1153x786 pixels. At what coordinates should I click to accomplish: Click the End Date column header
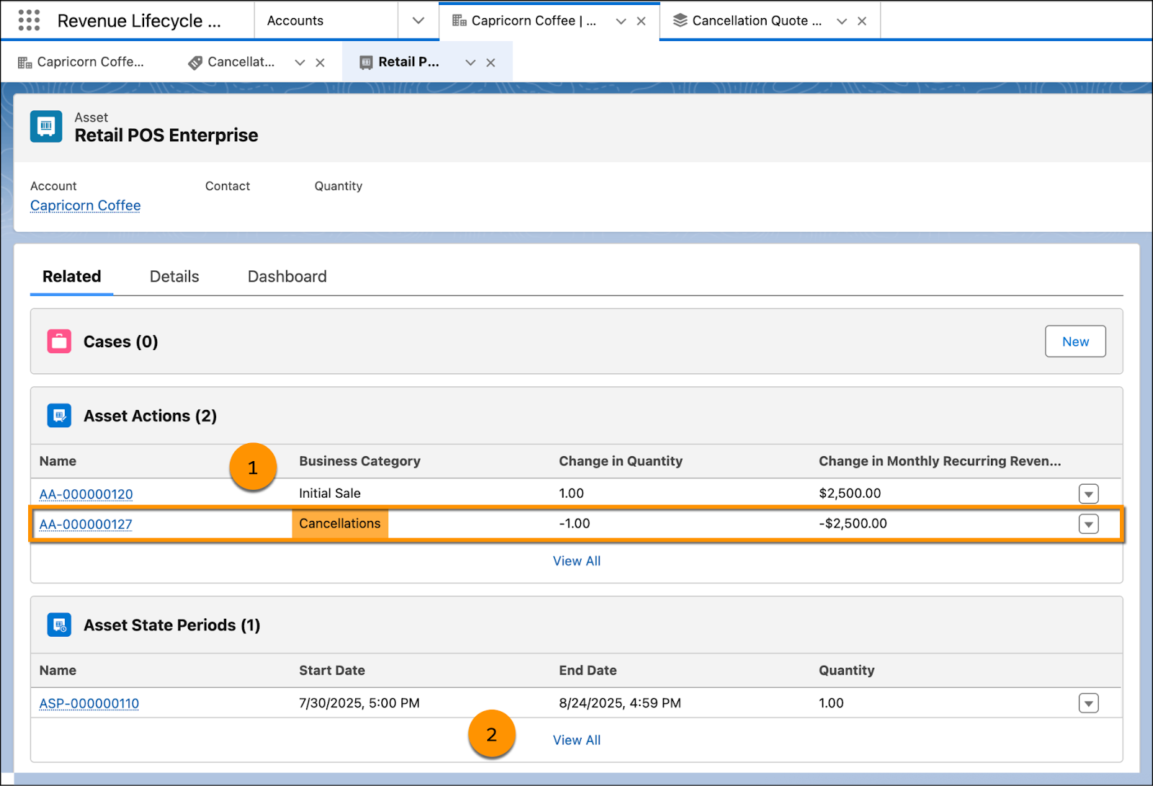(587, 671)
